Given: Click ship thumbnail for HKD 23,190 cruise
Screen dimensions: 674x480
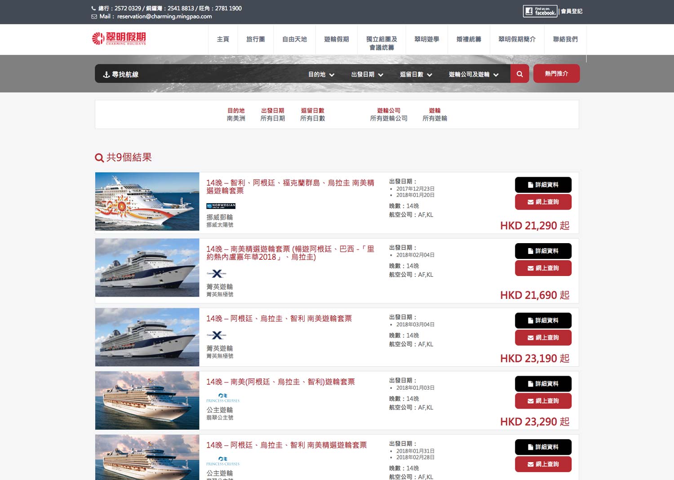Looking at the screenshot, I should pos(147,337).
